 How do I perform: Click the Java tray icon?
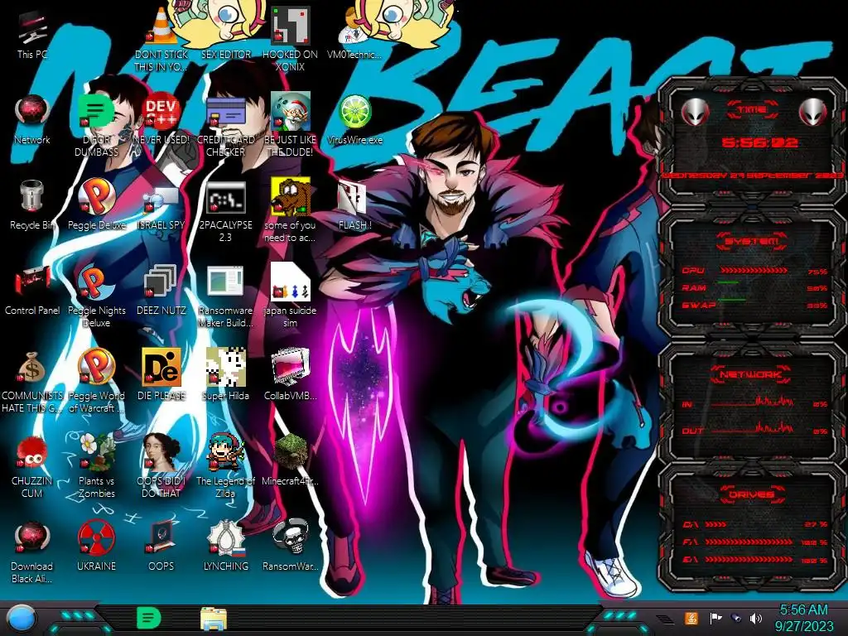coord(691,618)
